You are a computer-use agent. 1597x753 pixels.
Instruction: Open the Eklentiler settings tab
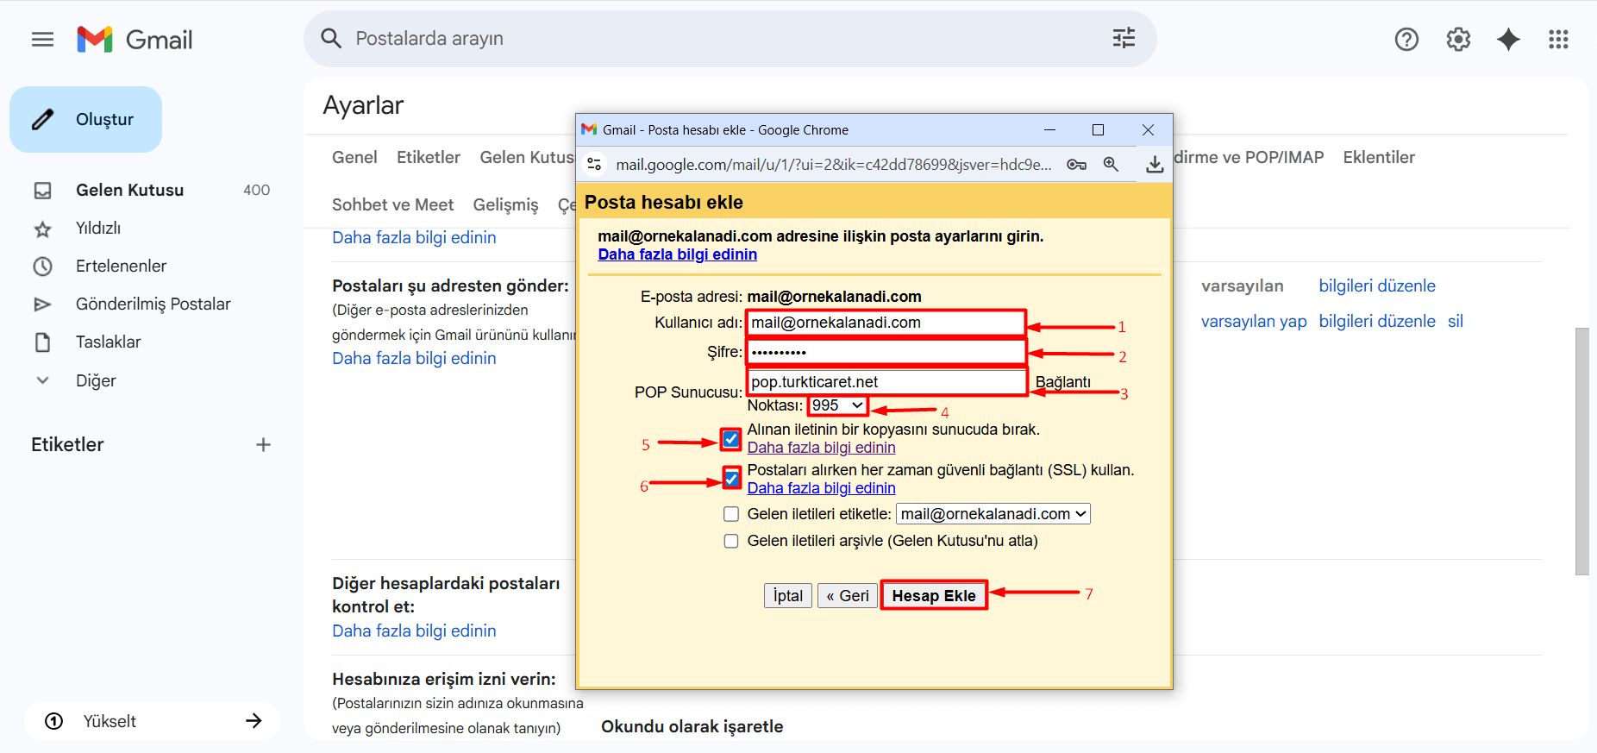(x=1379, y=157)
